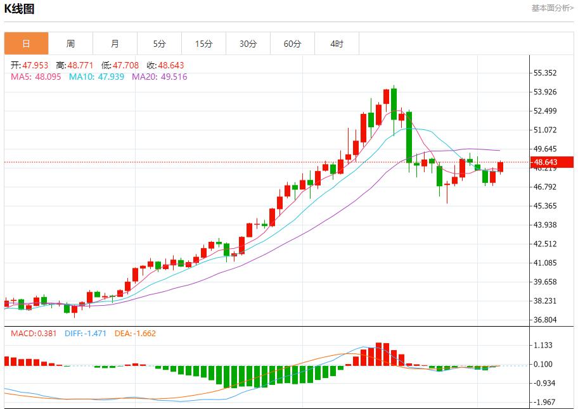Select the 4时 four-hour timeframe

[x=337, y=43]
